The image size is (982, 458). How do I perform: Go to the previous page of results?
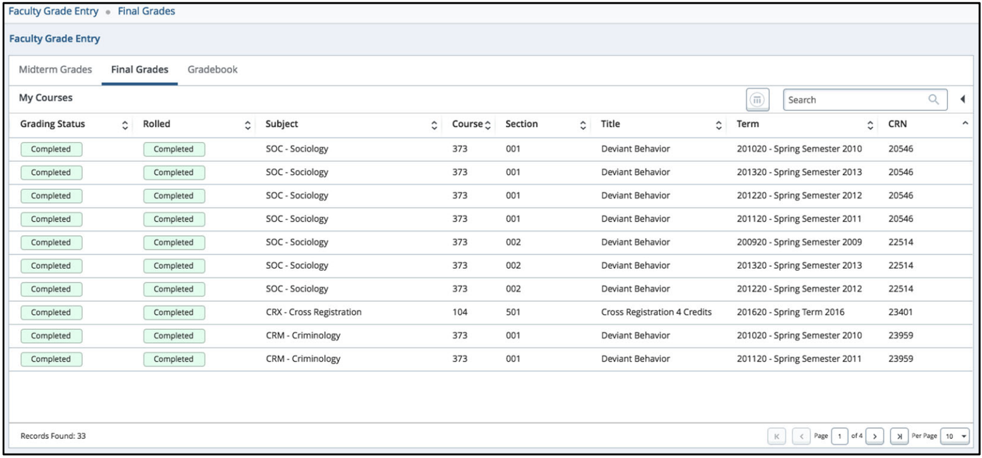pos(801,436)
